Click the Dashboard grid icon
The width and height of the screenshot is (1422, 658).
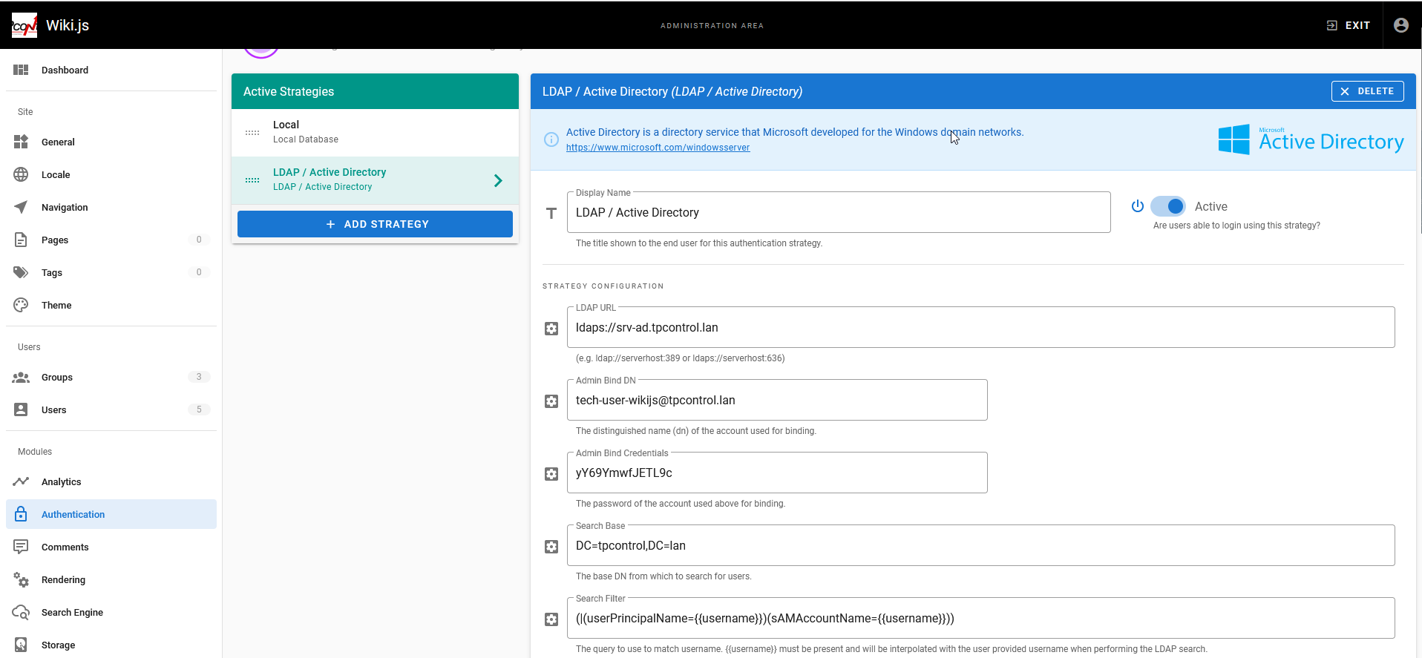click(21, 70)
